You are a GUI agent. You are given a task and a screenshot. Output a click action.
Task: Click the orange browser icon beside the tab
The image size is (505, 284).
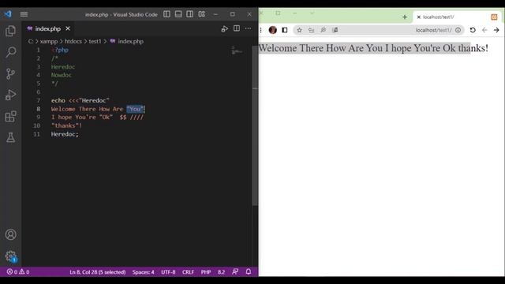pos(494,17)
